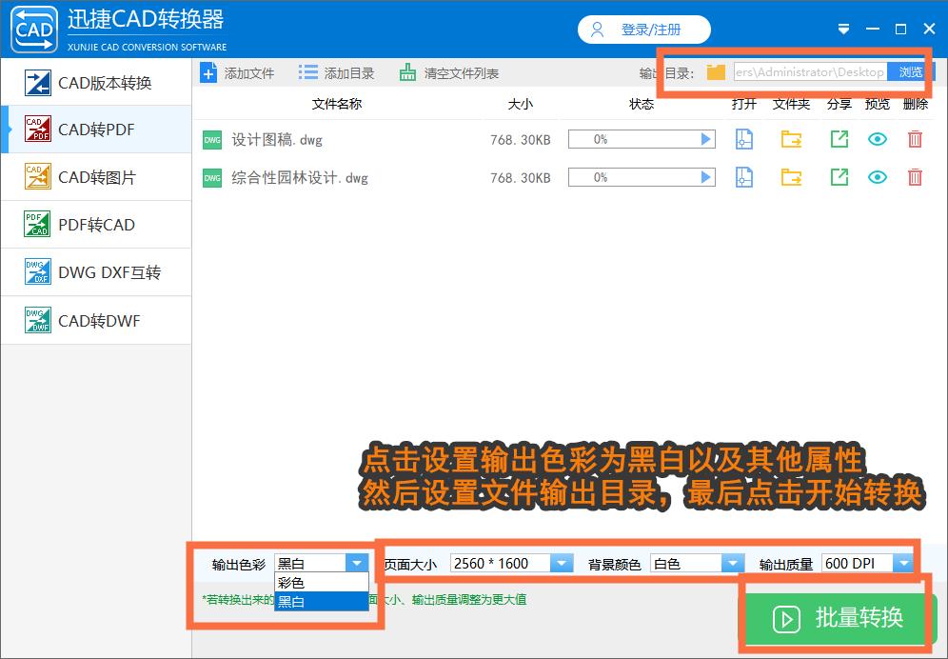Delete 设计图稿.dwg using the trash icon
This screenshot has width=948, height=659.
pyautogui.click(x=915, y=139)
